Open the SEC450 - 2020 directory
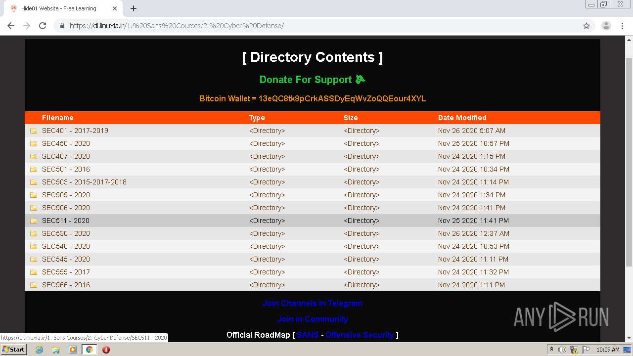 (66, 143)
